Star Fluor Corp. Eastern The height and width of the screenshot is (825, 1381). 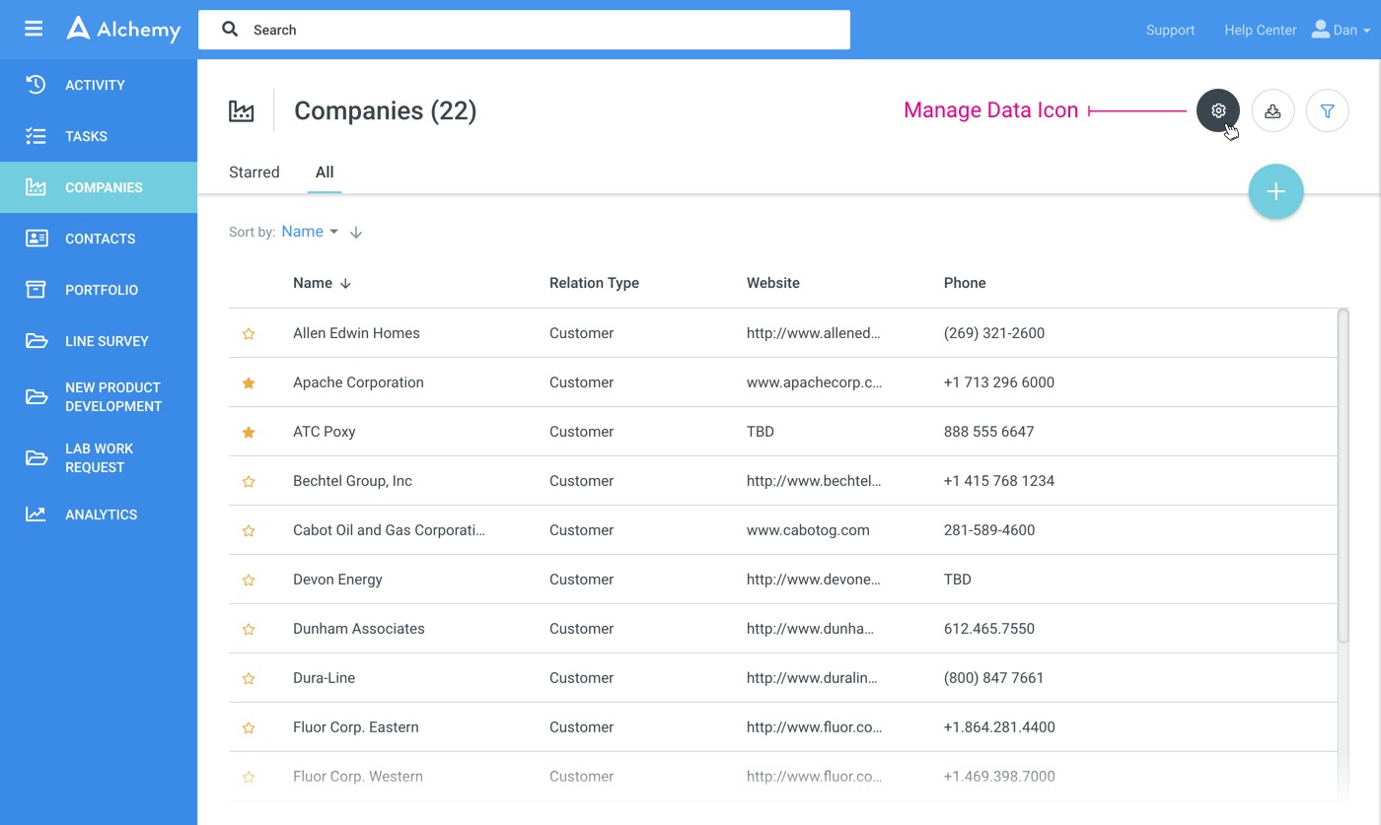249,727
